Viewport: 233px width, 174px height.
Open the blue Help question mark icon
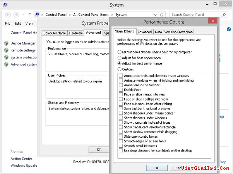click(x=229, y=29)
